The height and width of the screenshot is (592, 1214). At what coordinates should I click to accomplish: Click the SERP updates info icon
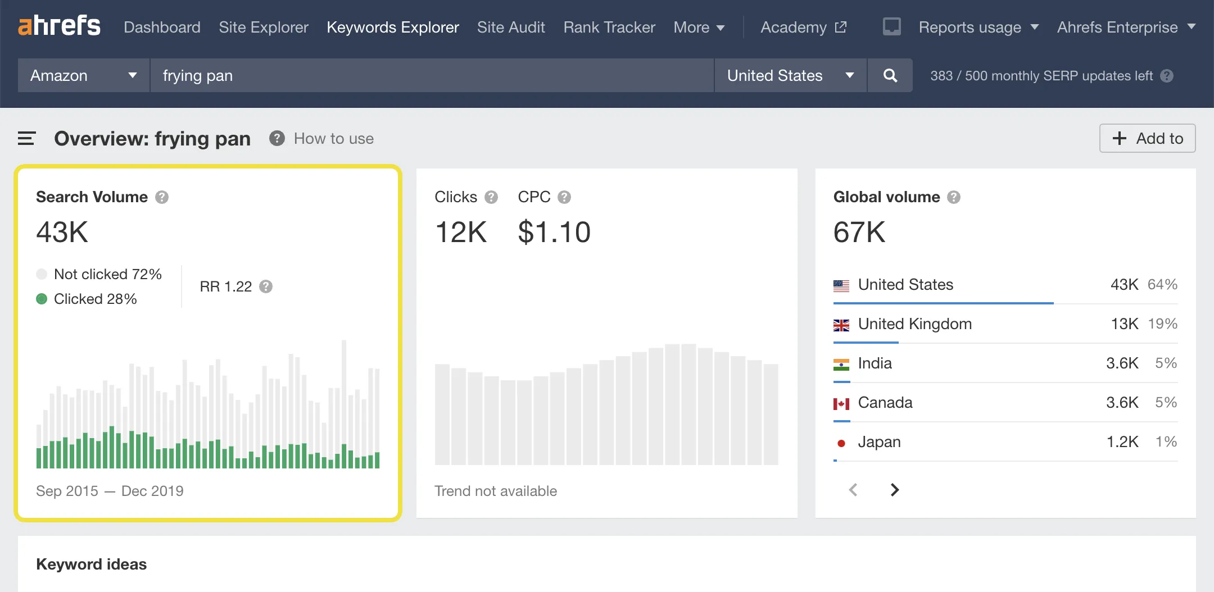pos(1167,76)
